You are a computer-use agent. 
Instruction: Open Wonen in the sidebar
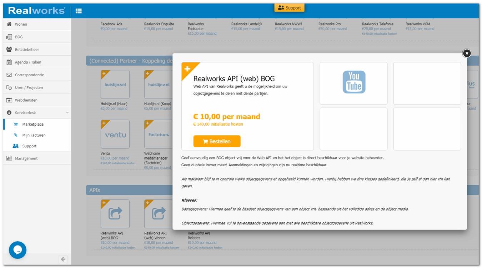point(37,24)
